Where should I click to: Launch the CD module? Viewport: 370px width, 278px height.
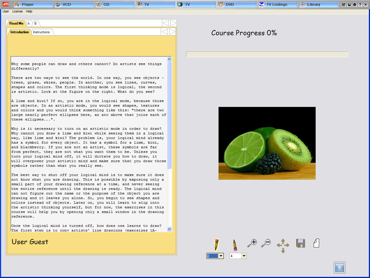(x=115, y=4)
